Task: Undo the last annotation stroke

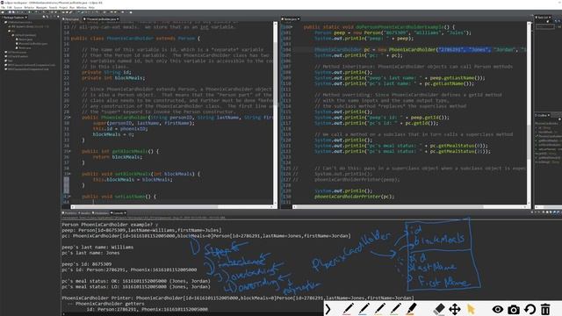Action: (530, 309)
